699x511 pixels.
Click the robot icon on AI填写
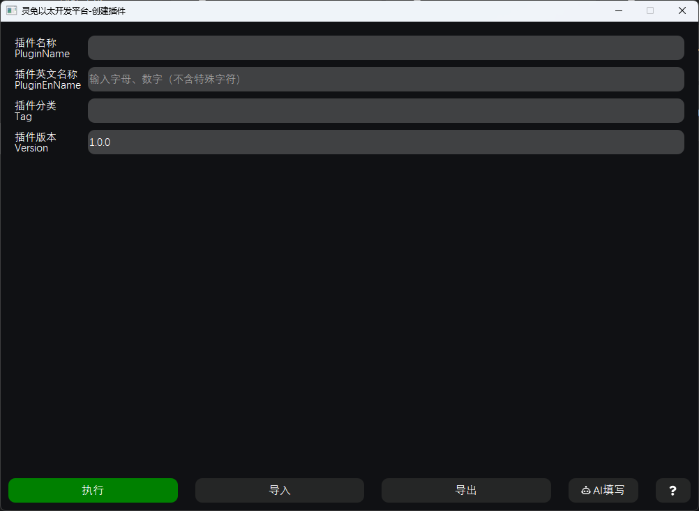(x=585, y=491)
